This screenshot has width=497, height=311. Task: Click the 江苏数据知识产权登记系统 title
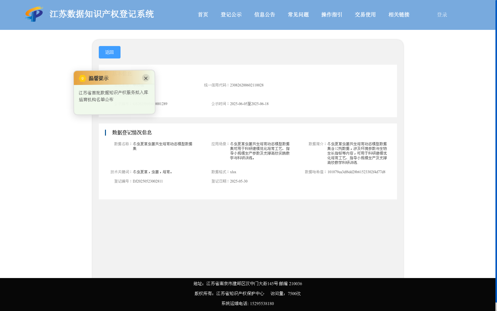click(x=102, y=14)
